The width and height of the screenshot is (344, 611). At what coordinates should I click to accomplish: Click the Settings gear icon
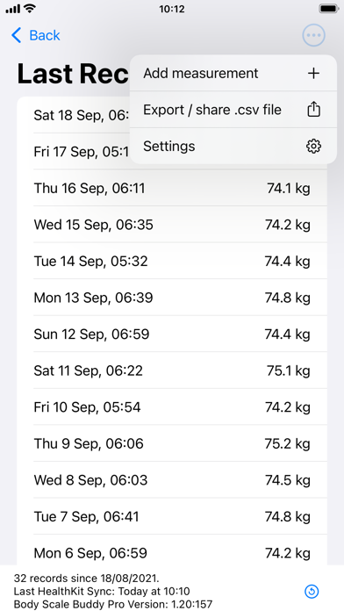[x=313, y=147]
